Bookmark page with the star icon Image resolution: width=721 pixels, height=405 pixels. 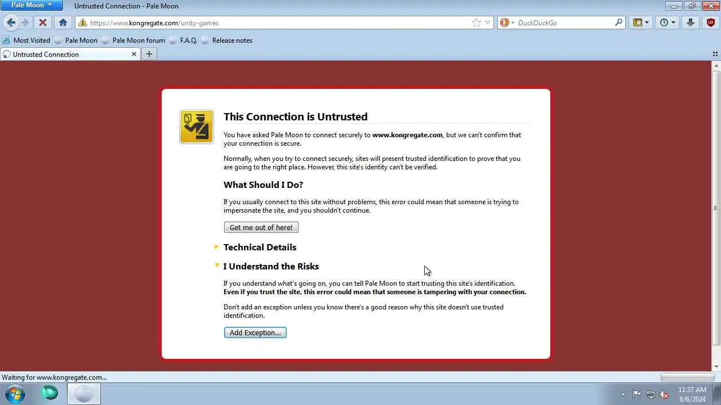click(x=477, y=23)
